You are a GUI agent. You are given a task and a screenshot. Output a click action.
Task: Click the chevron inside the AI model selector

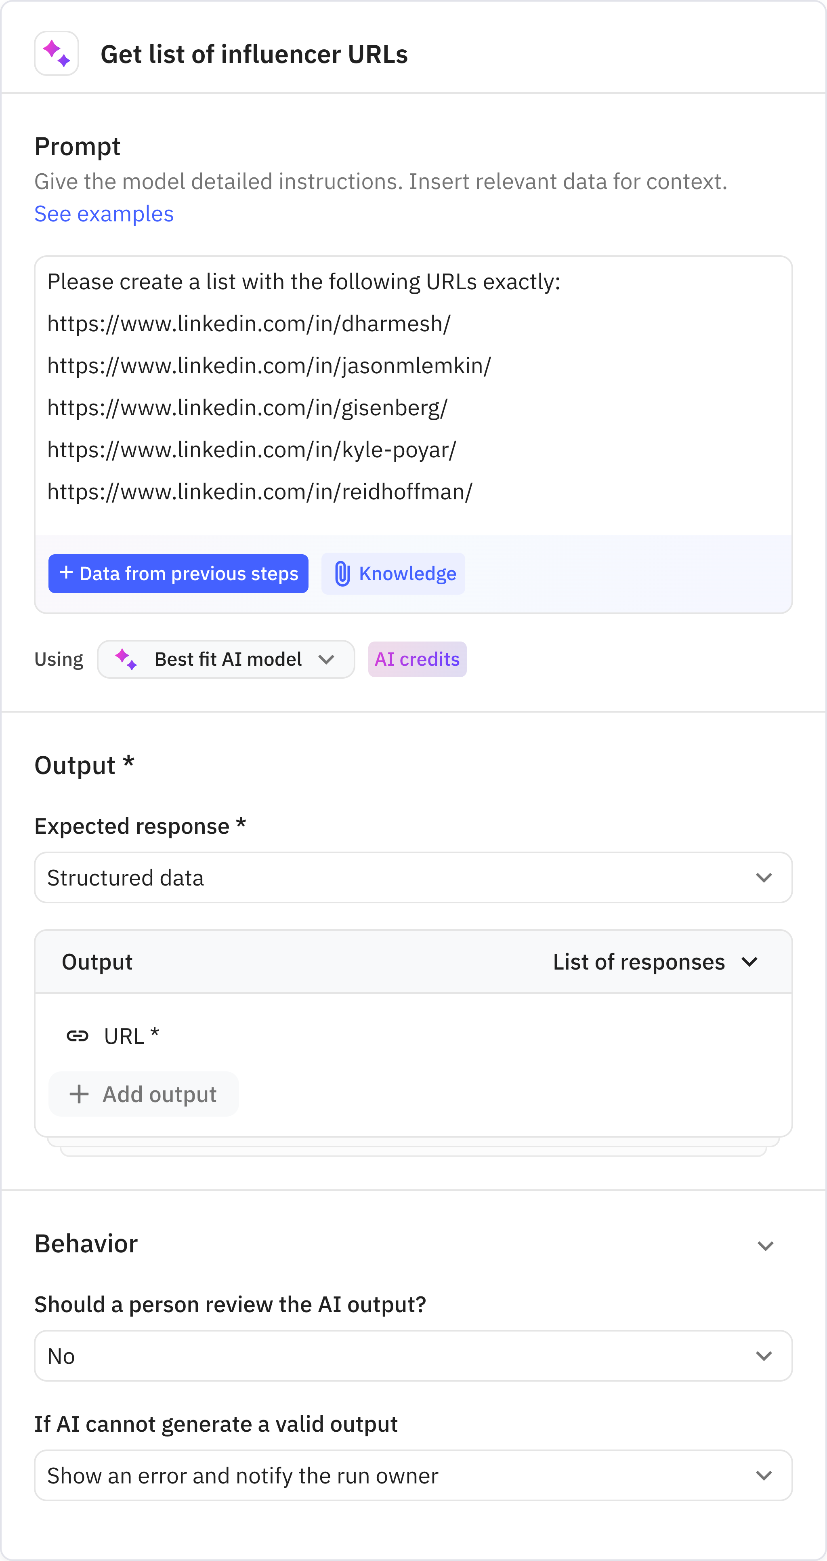327,659
